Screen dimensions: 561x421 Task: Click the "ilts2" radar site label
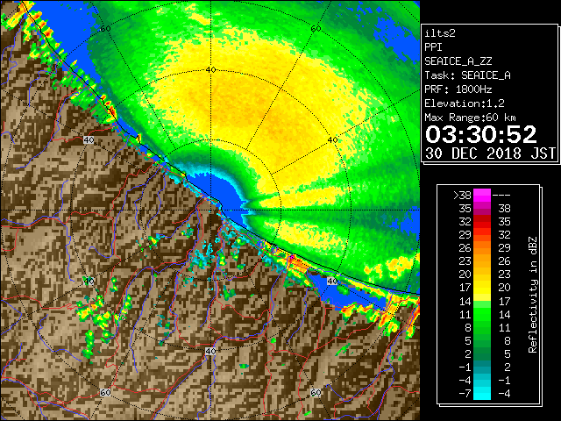coord(440,33)
